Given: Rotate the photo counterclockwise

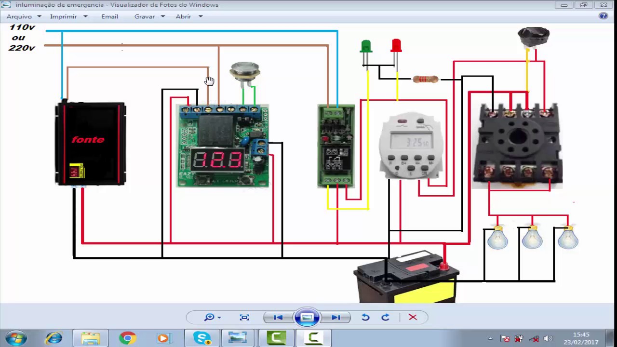Looking at the screenshot, I should tap(365, 317).
